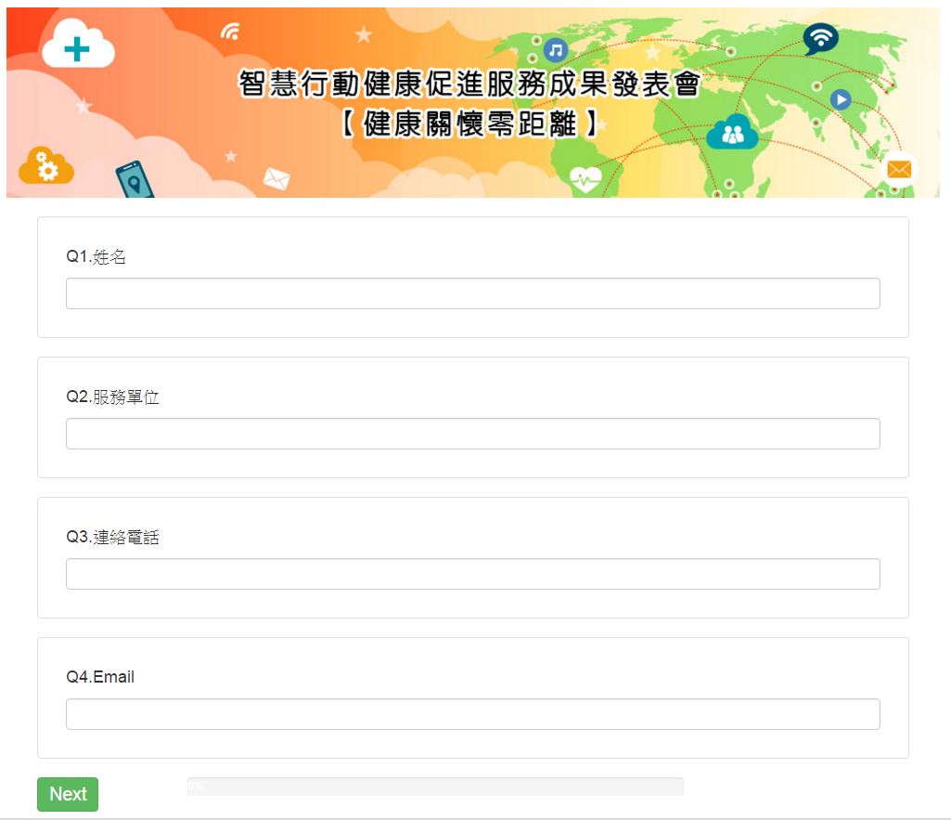Click the white heart pulse icon

coord(585,179)
